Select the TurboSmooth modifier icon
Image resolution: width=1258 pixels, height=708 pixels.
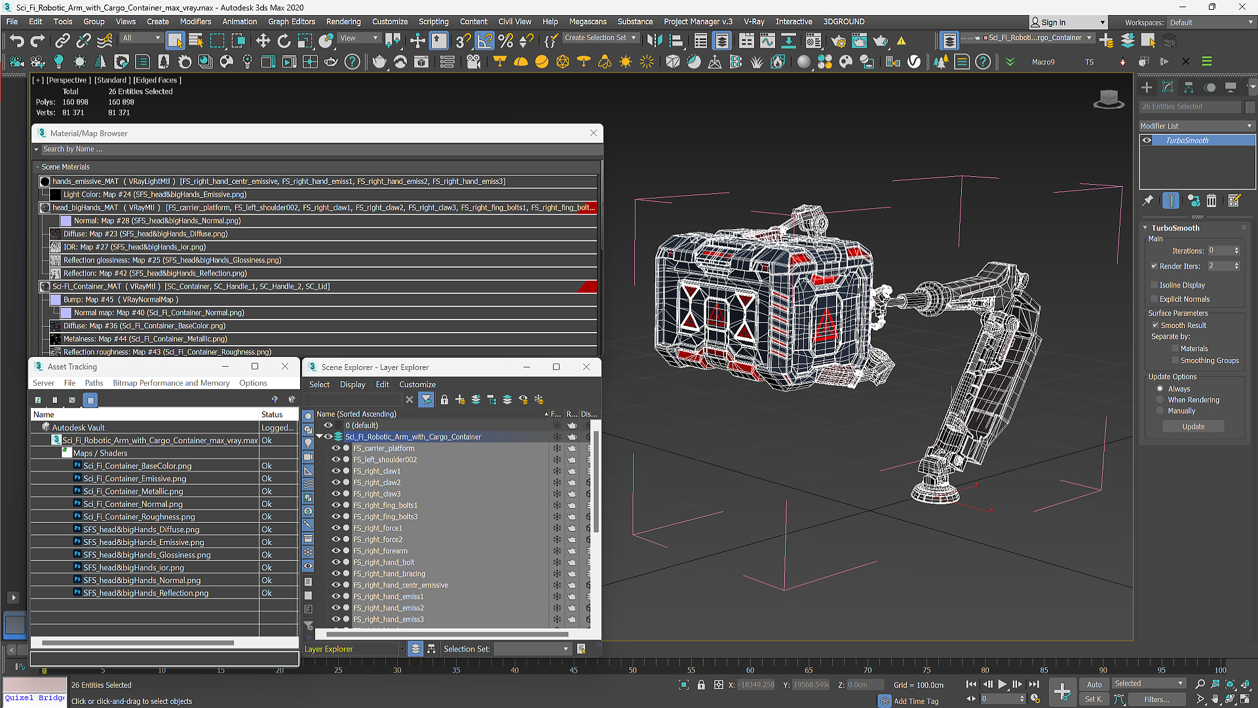(1146, 140)
